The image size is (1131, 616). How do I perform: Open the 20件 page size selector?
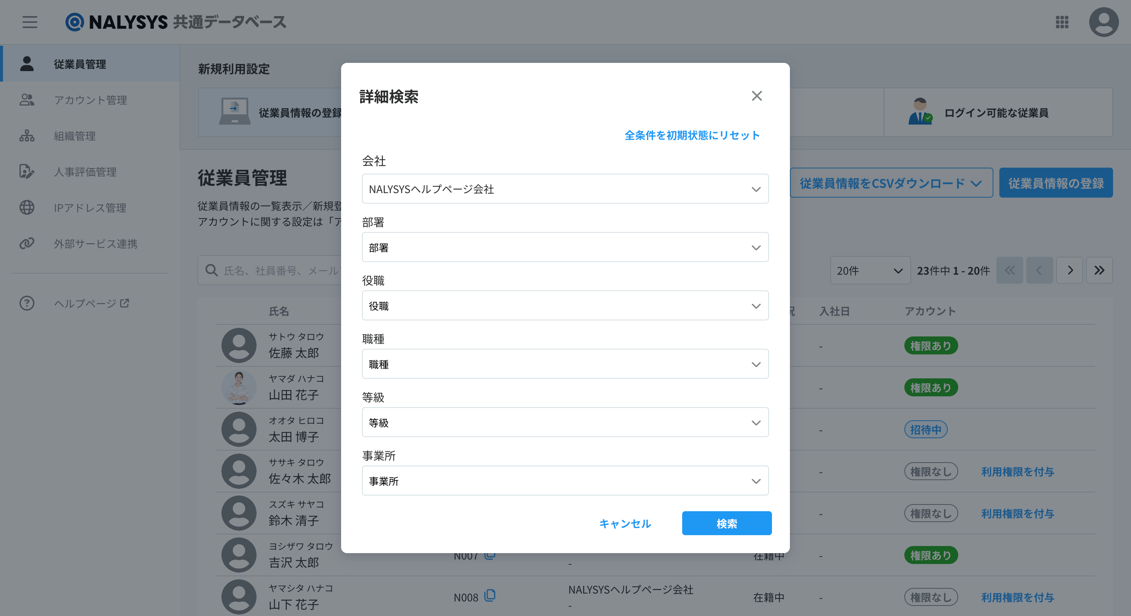(869, 271)
